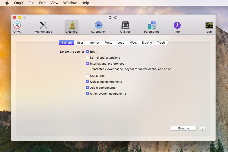The height and width of the screenshot is (152, 228).
Task: Enable Kernel and extensions checkbox
Action: coord(87,58)
